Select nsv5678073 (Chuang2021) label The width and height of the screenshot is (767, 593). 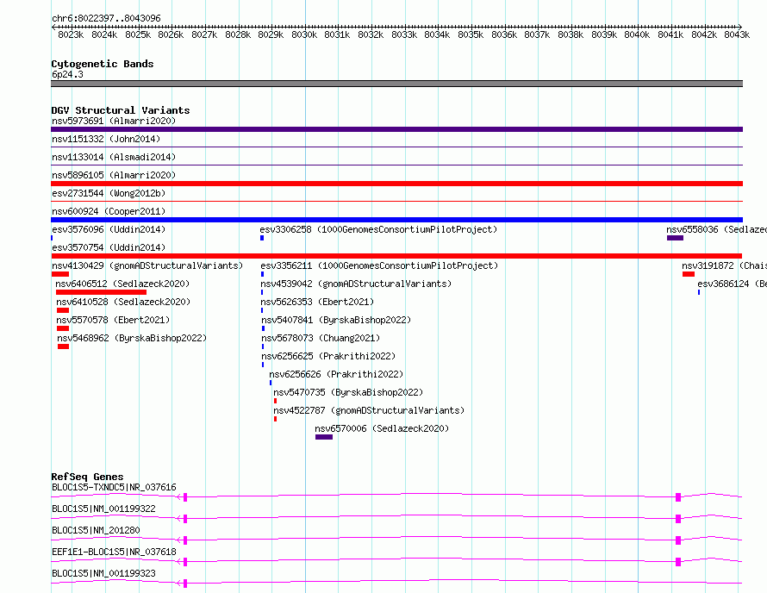pyautogui.click(x=321, y=338)
